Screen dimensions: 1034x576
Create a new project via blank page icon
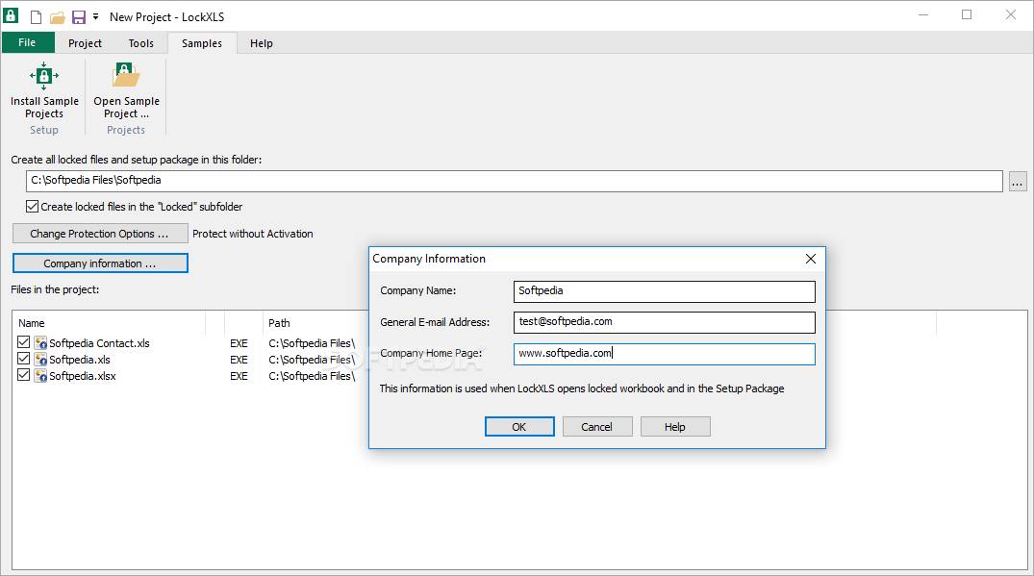tap(37, 17)
